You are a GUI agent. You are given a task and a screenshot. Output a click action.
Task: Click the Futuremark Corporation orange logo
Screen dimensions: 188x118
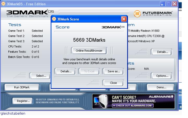click(137, 14)
